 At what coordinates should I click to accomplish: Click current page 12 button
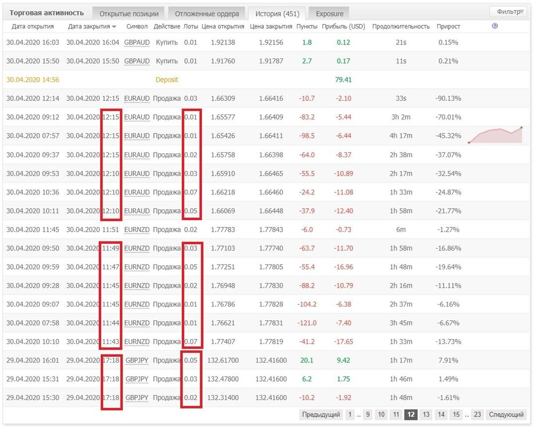[411, 414]
